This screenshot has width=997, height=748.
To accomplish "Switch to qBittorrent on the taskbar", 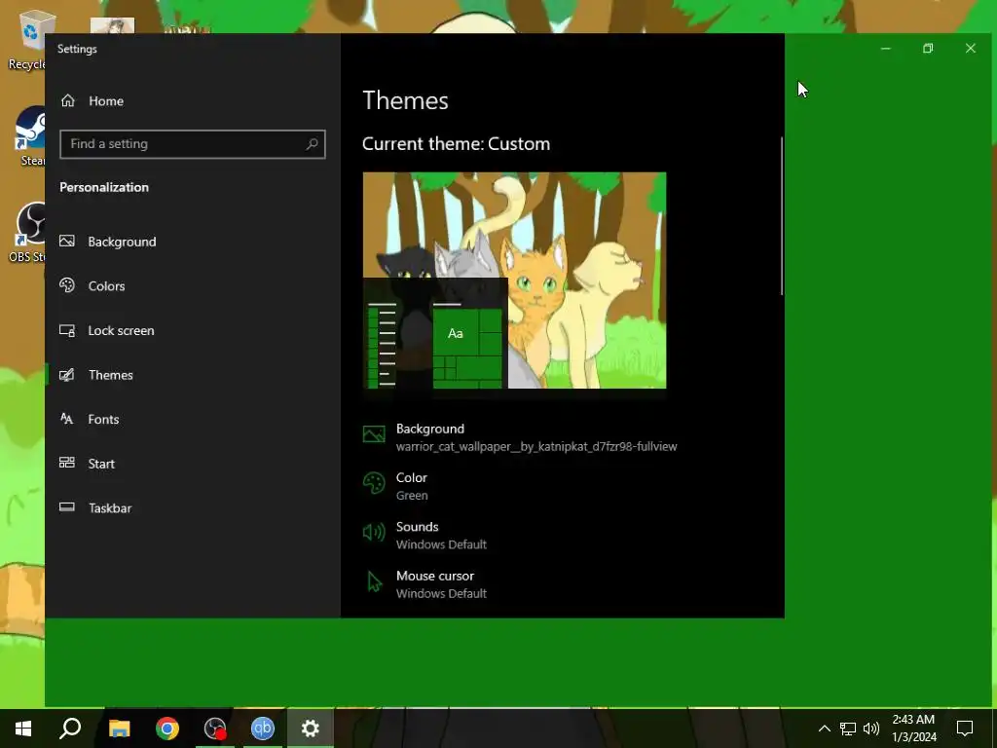I will (x=263, y=729).
